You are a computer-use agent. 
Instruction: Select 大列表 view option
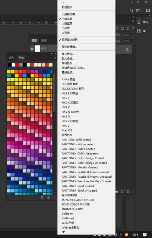66,33
